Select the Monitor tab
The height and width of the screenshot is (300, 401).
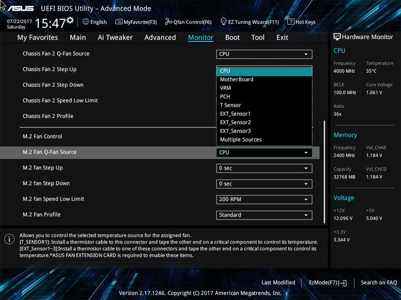click(200, 38)
